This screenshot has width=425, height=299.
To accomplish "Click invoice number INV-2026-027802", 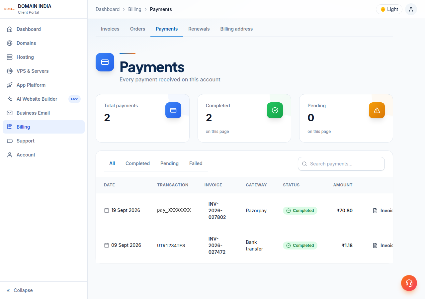I will pyautogui.click(x=217, y=211).
